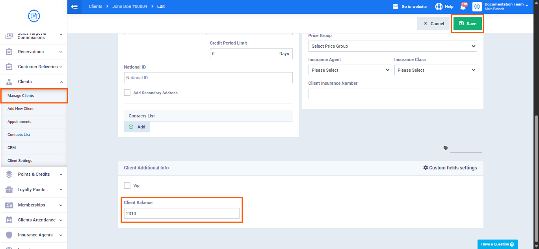Open the Select Price Group dropdown
Image resolution: width=539 pixels, height=249 pixels.
tap(392, 46)
